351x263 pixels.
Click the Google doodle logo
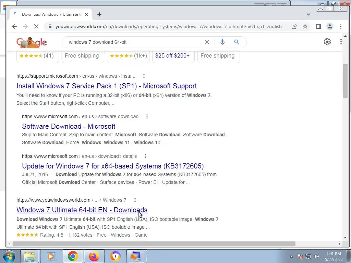click(x=32, y=42)
